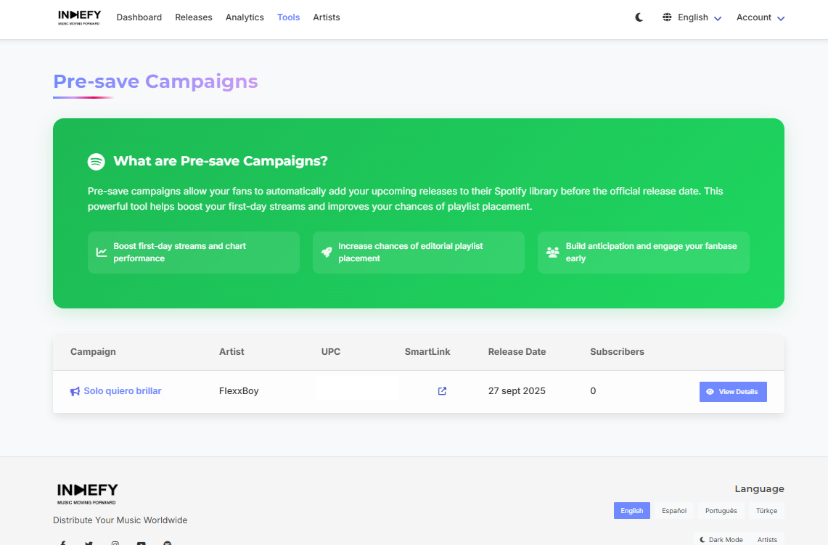Viewport: 828px width, 545px height.
Task: Expand the English language dropdown in the header
Action: (x=692, y=17)
